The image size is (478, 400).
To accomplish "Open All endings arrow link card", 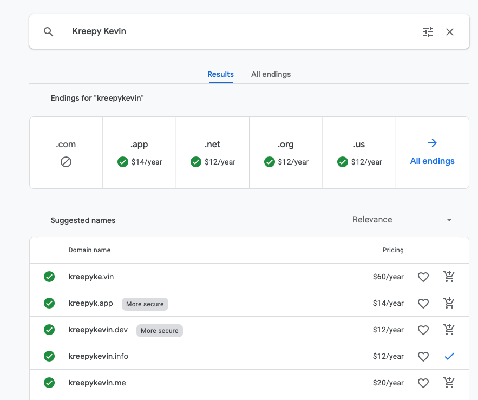I will click(x=433, y=153).
